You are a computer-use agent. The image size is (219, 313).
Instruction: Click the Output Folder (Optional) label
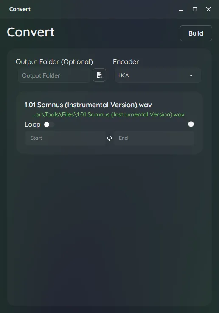(x=54, y=62)
